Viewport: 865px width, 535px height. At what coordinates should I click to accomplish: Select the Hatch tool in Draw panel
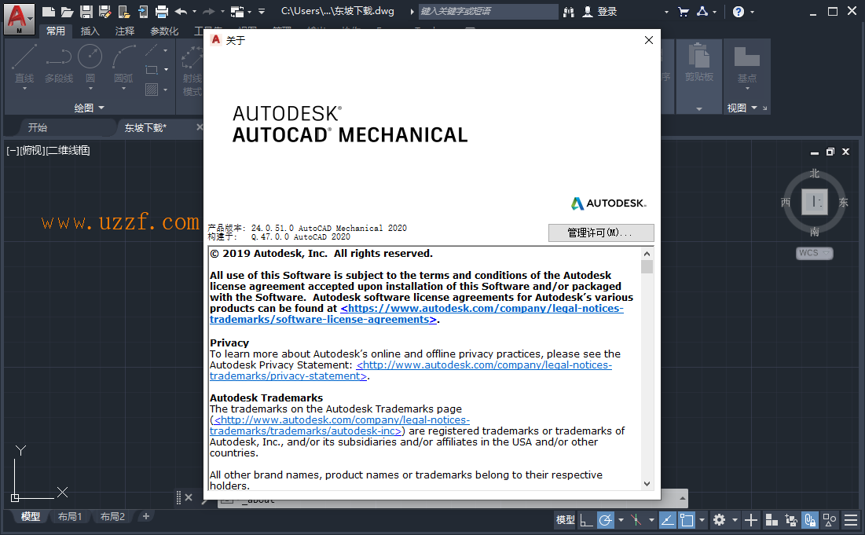pos(152,90)
